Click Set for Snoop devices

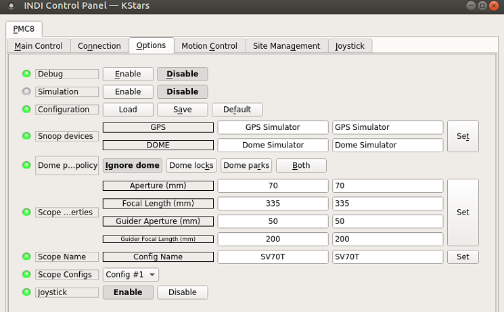click(463, 137)
